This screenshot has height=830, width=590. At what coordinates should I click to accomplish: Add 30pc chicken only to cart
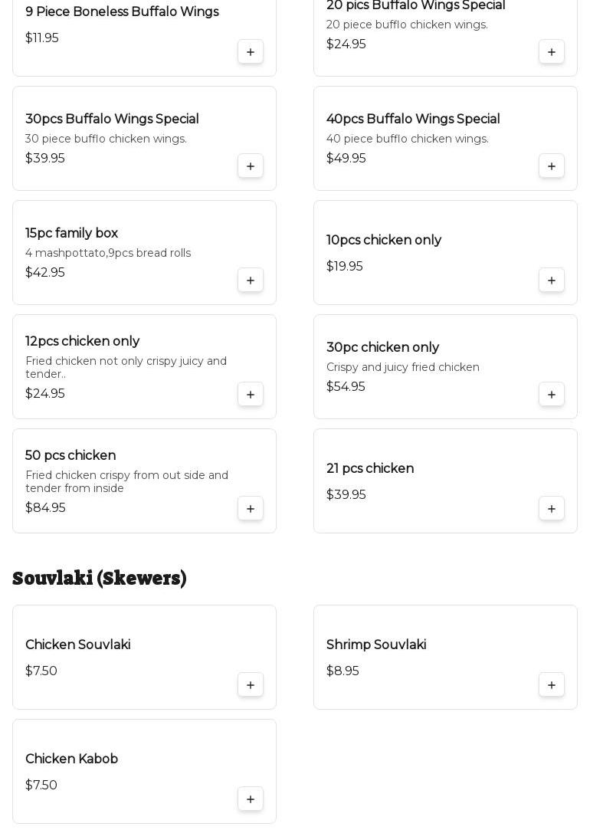(x=552, y=395)
